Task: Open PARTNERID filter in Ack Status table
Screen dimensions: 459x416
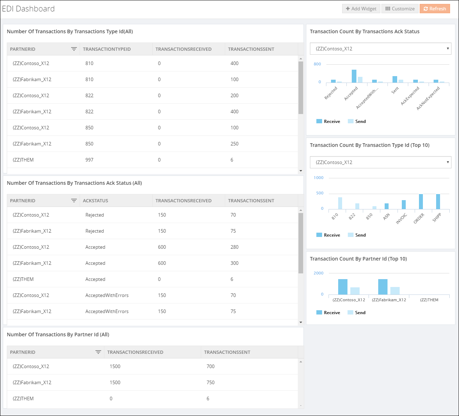Action: pyautogui.click(x=74, y=200)
